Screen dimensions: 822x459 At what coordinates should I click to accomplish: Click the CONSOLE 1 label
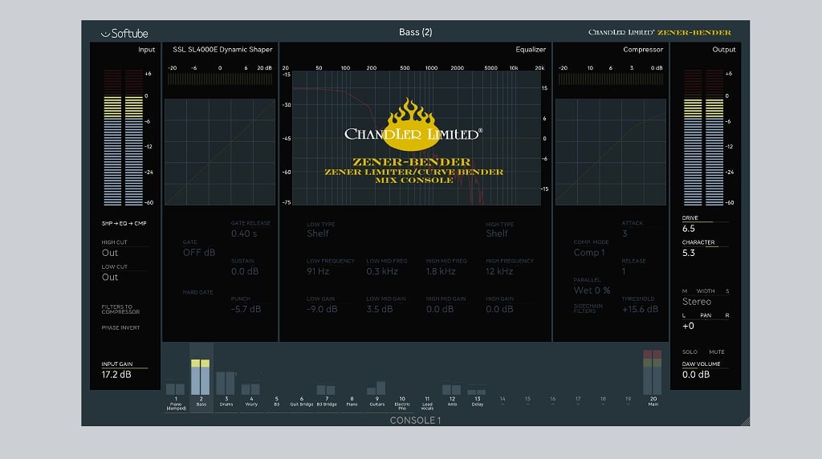click(x=415, y=420)
